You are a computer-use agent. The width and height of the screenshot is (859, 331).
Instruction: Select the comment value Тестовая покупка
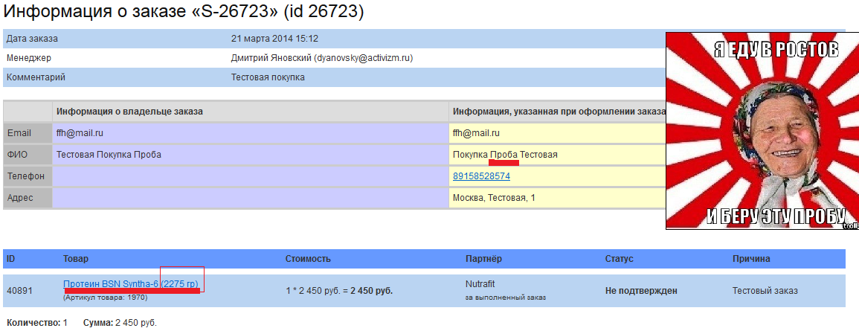coord(268,77)
